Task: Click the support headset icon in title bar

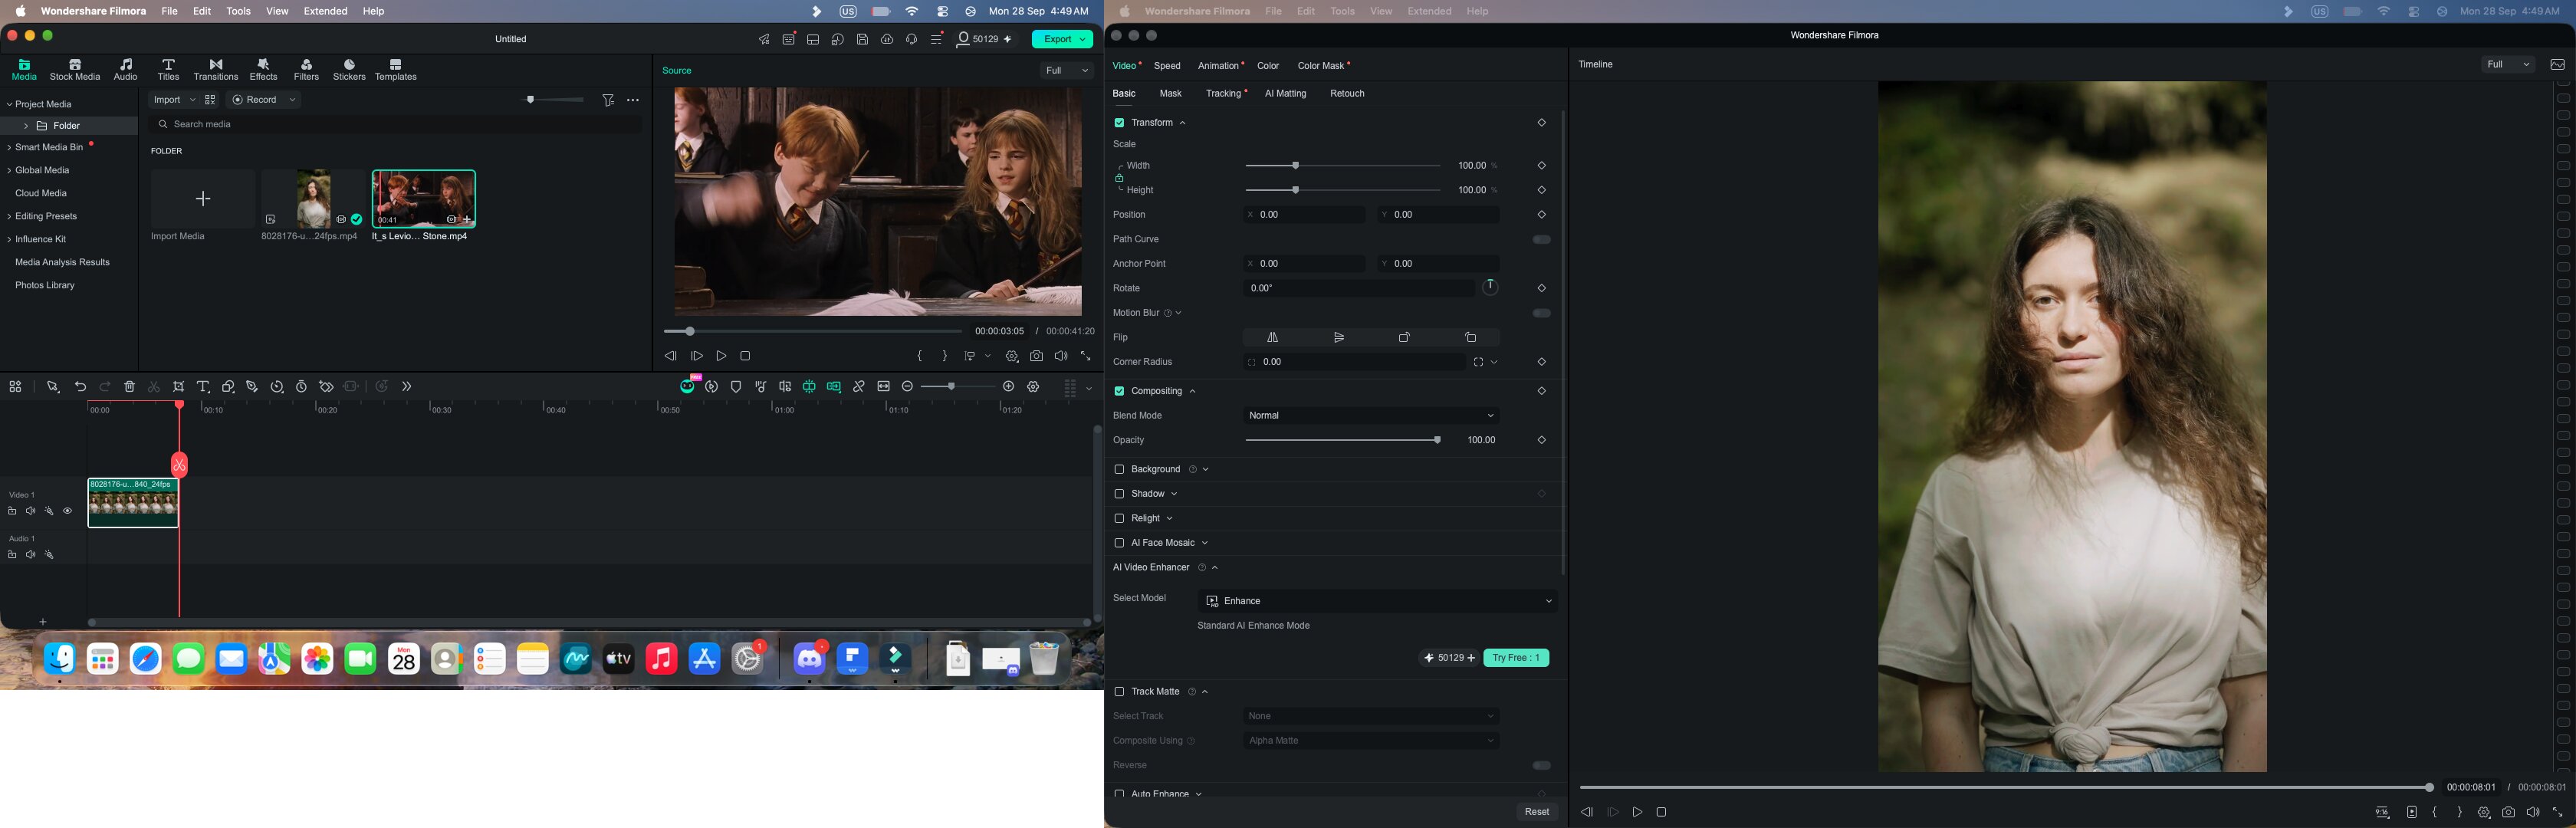Action: 912,39
